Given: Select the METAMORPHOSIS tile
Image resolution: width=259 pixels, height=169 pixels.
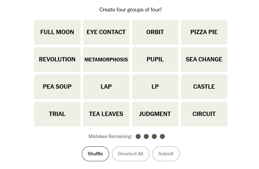Looking at the screenshot, I should pyautogui.click(x=106, y=60).
